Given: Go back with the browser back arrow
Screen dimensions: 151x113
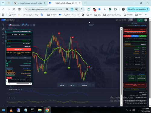Looking at the screenshot, I should pyautogui.click(x=3, y=9).
